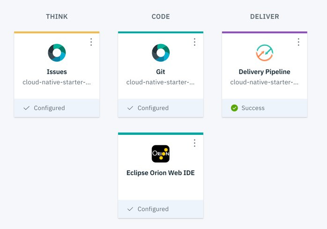327x229 pixels.
Task: Open the Git tool title link
Action: (x=161, y=72)
